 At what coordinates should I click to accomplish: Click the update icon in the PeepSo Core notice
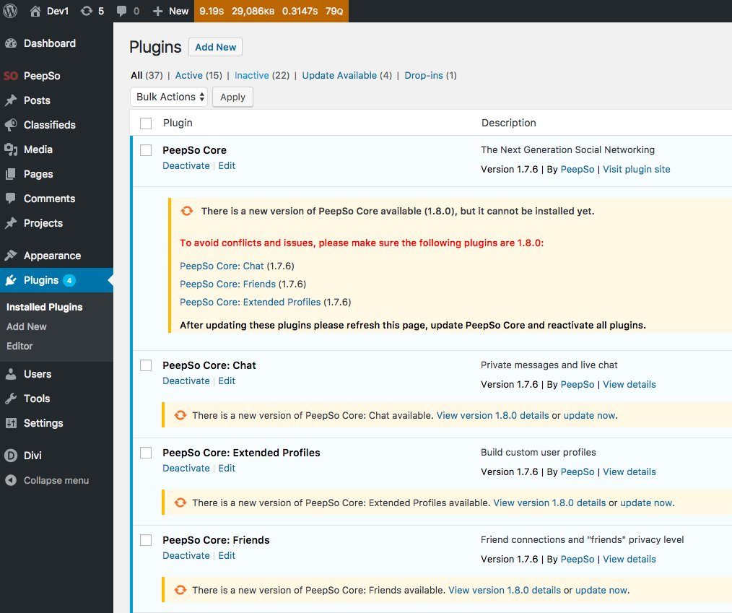[187, 211]
